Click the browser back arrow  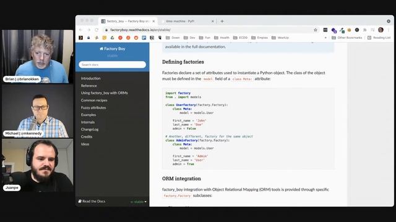(x=81, y=30)
